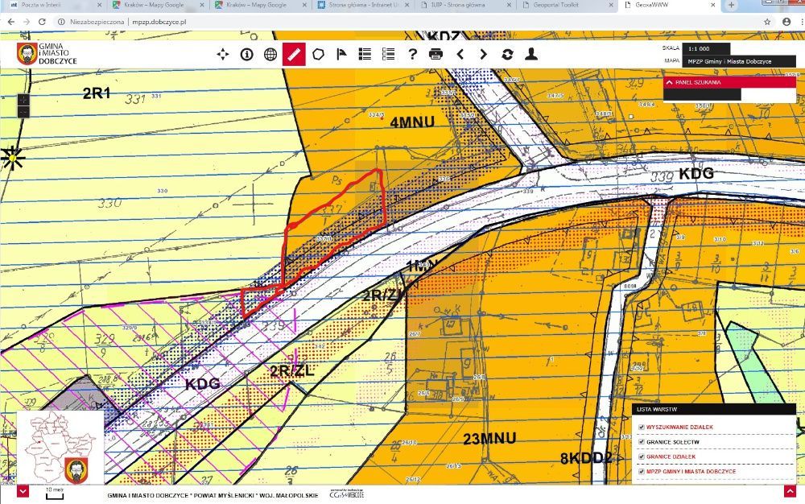The width and height of the screenshot is (805, 504).
Task: Toggle the ruler distance measure tool
Action: 294,55
